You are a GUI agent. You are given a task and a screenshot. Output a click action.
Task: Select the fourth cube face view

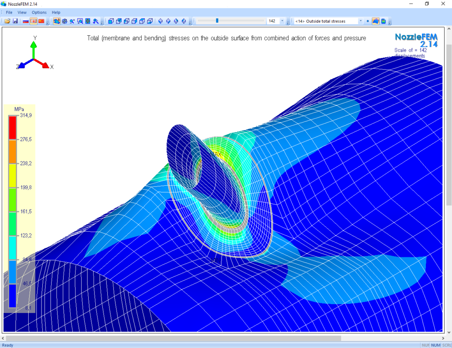click(134, 21)
